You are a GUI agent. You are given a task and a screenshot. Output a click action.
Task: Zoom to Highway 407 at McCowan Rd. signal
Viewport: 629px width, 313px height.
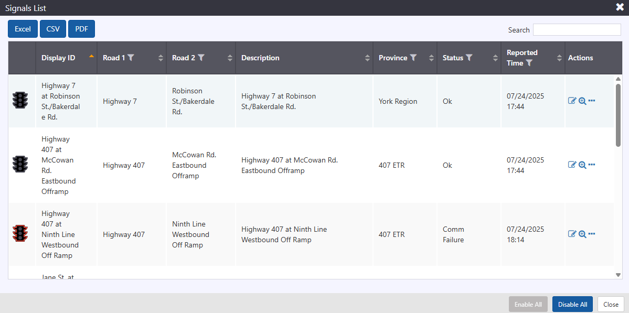click(x=582, y=165)
